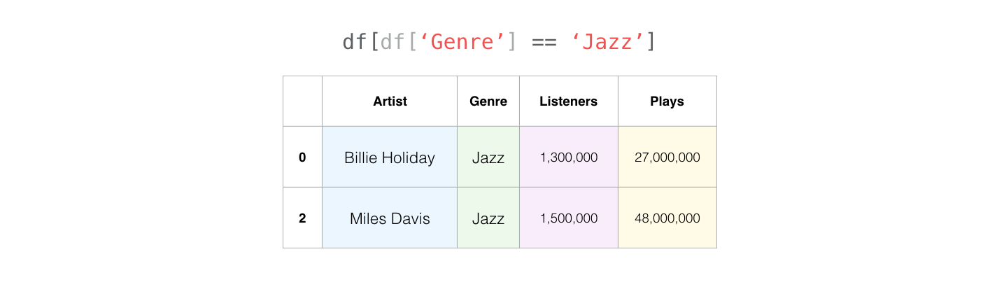
Task: Click the 1,500,000 listeners cell
Action: tap(569, 218)
